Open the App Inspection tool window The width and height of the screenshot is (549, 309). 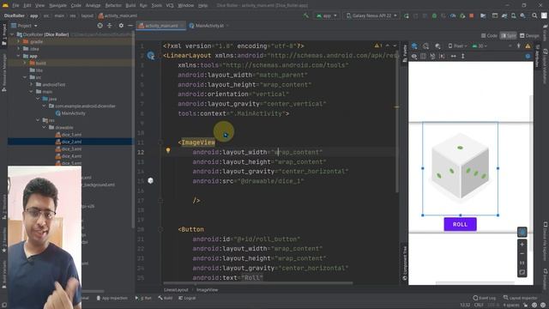click(x=112, y=298)
